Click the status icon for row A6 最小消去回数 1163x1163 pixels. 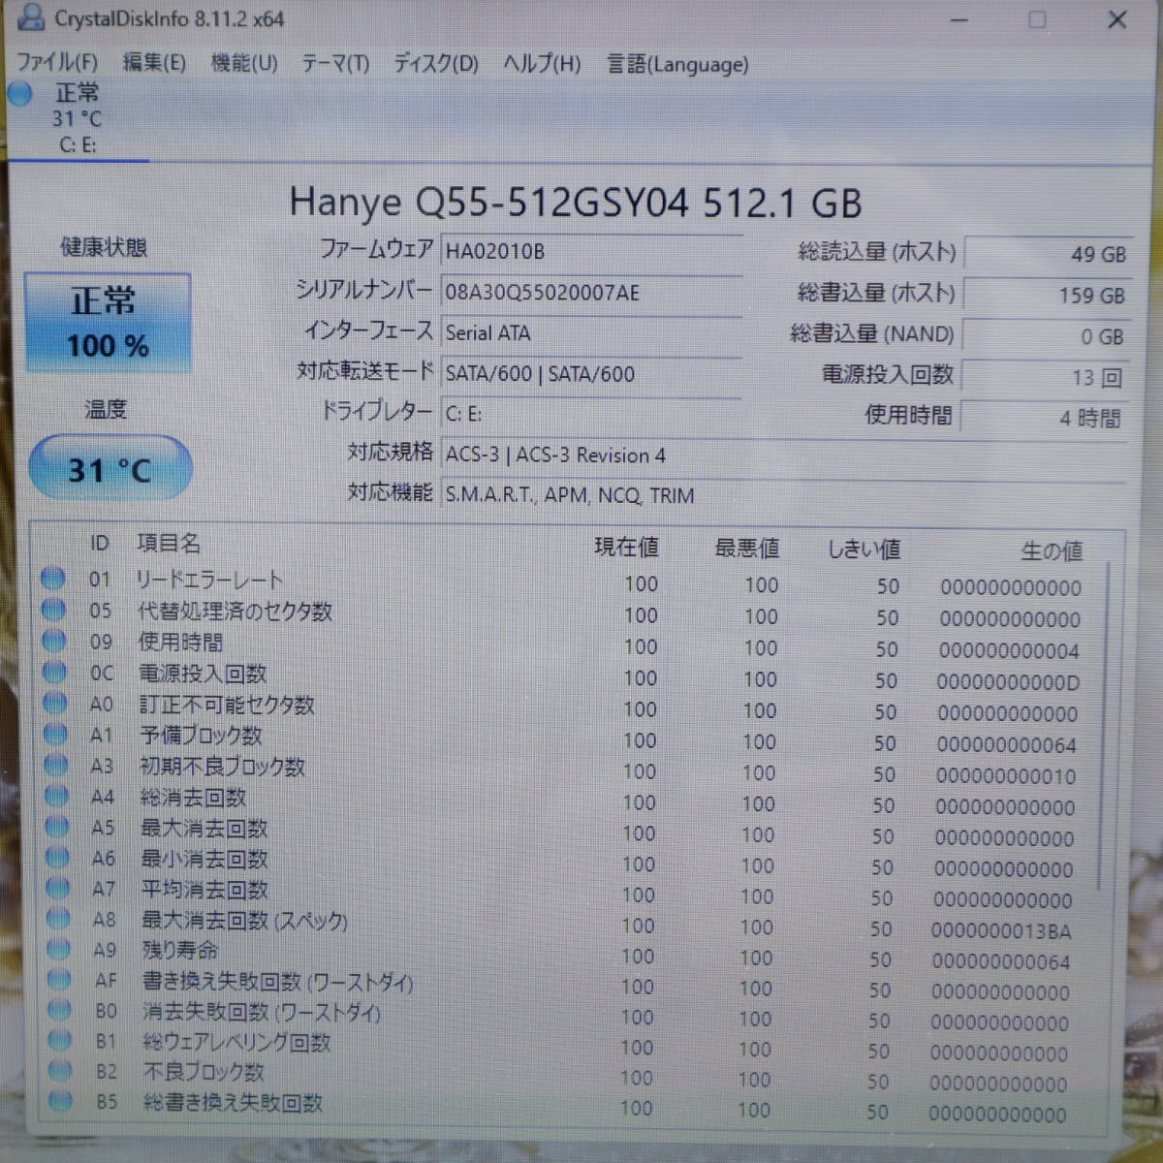[57, 857]
